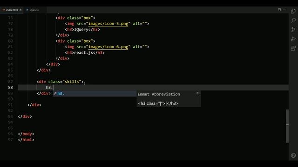Open the Run and Debug icon

coord(293,39)
